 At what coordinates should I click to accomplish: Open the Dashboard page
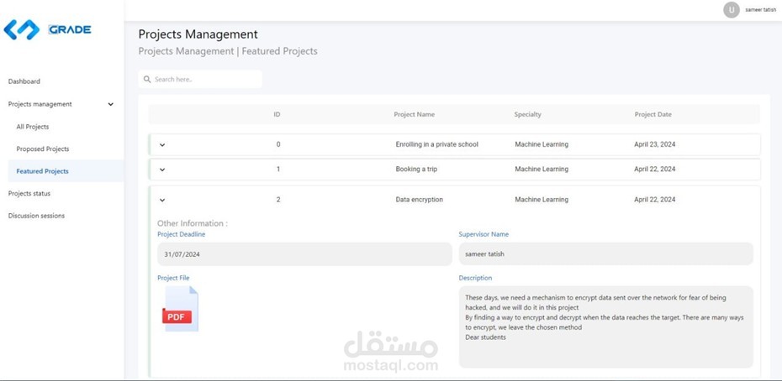(x=24, y=81)
